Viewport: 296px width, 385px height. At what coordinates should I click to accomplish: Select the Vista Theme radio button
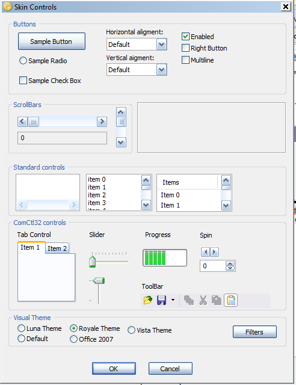tap(131, 330)
